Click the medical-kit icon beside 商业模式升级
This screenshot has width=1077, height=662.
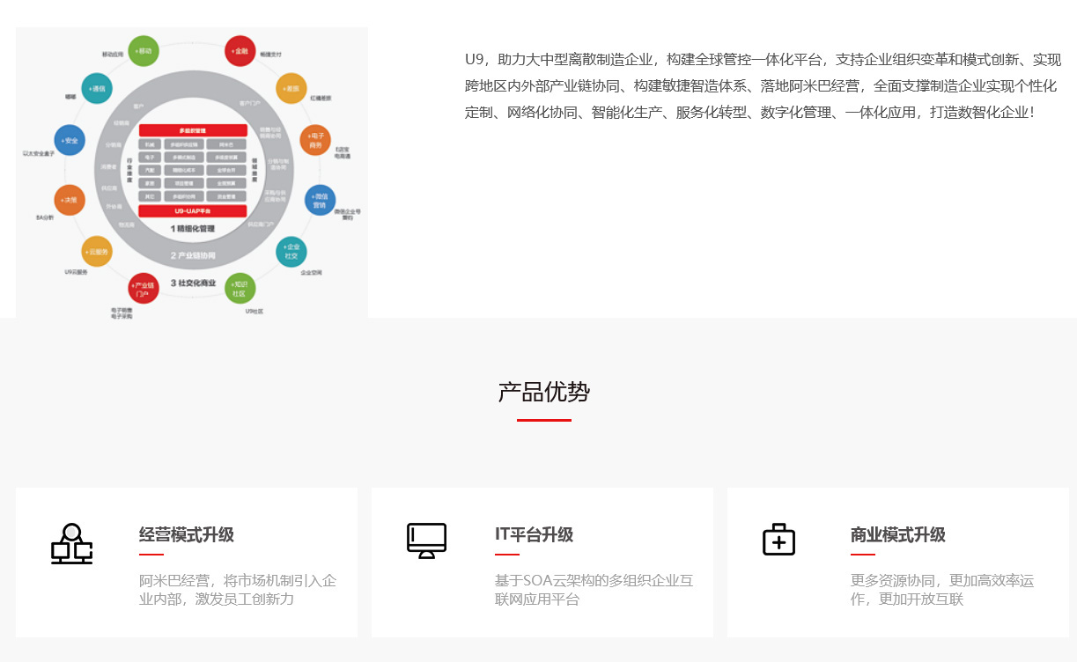(778, 540)
